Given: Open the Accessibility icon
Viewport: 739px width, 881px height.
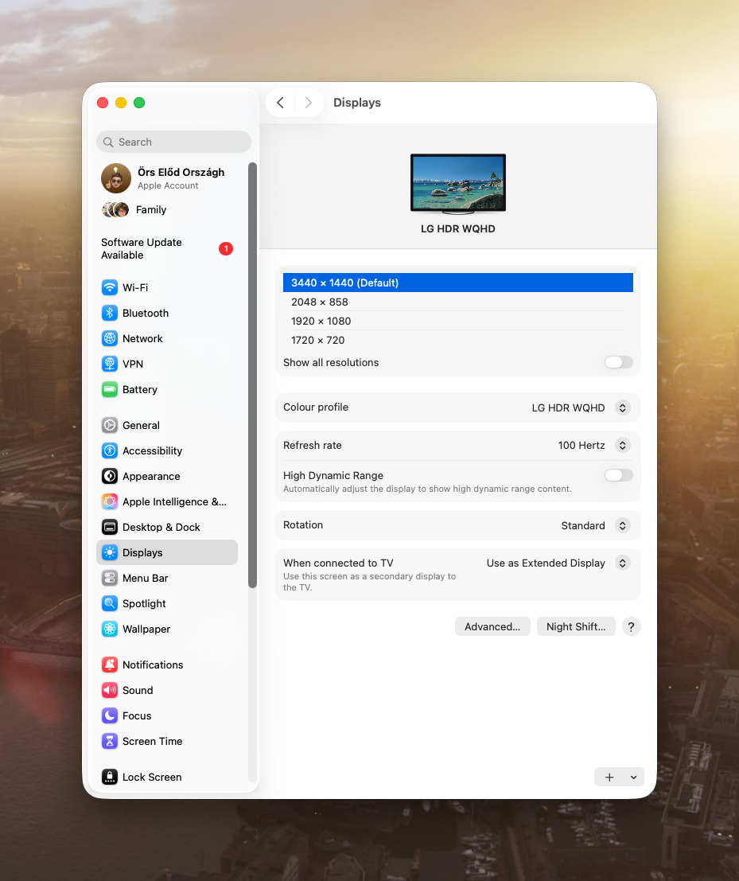Looking at the screenshot, I should click(110, 450).
